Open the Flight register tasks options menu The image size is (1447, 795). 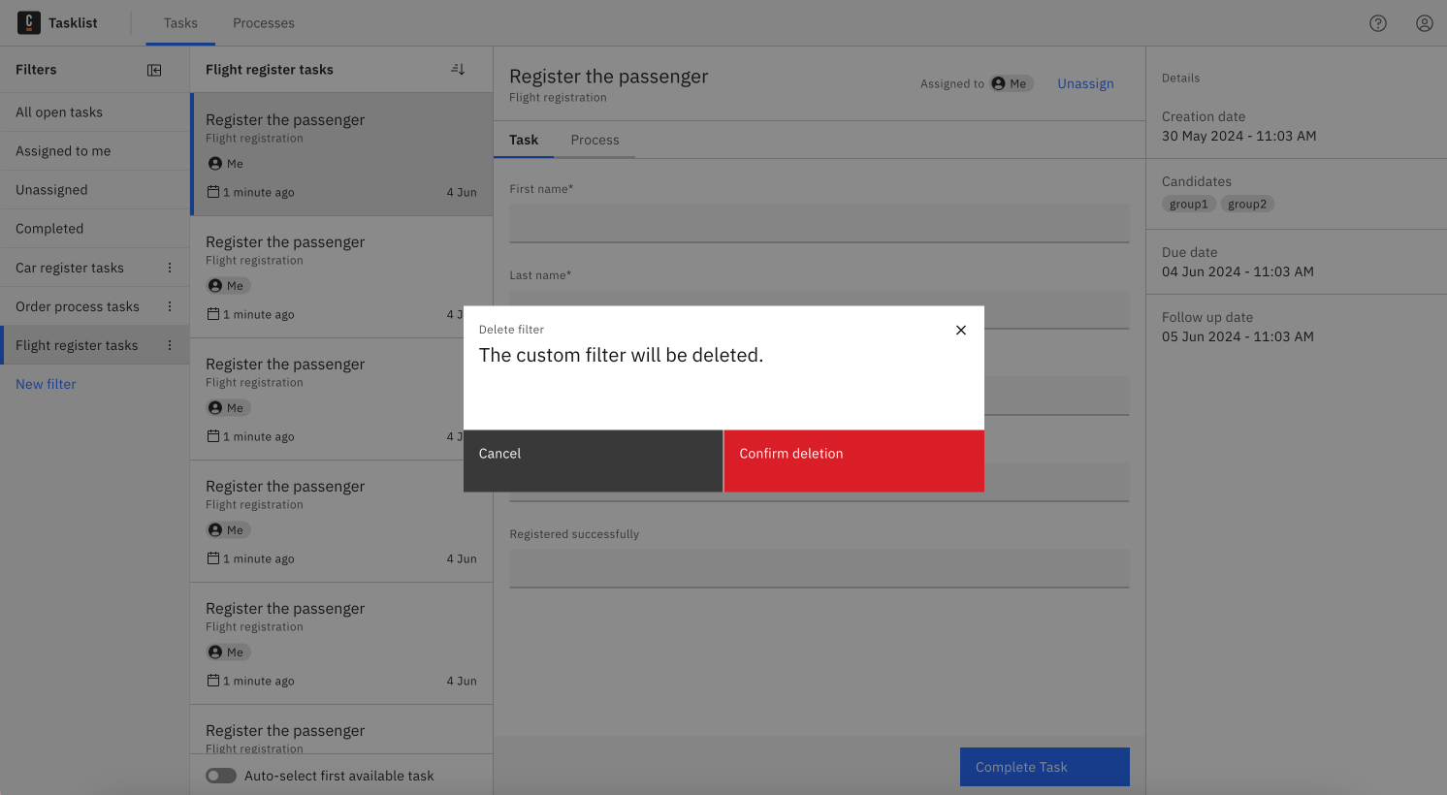[170, 344]
